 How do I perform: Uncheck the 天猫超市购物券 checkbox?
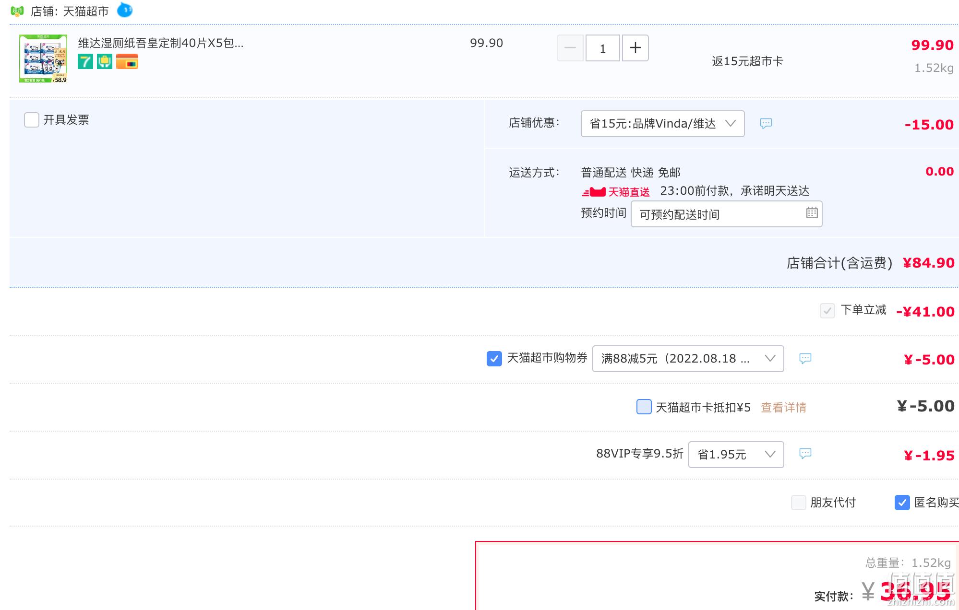point(494,359)
